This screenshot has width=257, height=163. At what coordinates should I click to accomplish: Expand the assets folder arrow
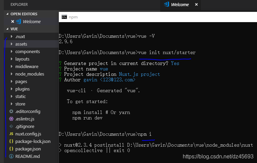pyautogui.click(x=12, y=44)
